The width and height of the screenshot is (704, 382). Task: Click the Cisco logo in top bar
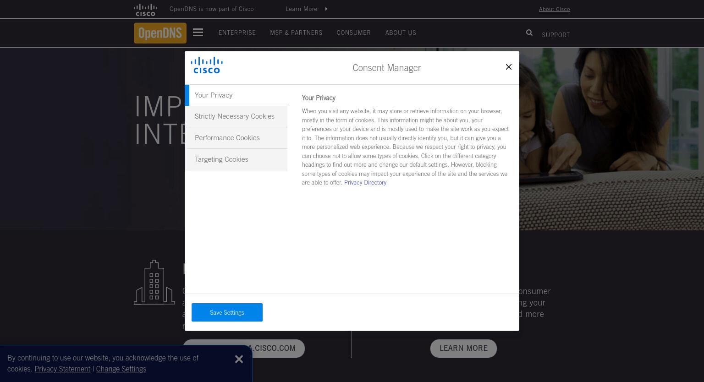(x=145, y=10)
